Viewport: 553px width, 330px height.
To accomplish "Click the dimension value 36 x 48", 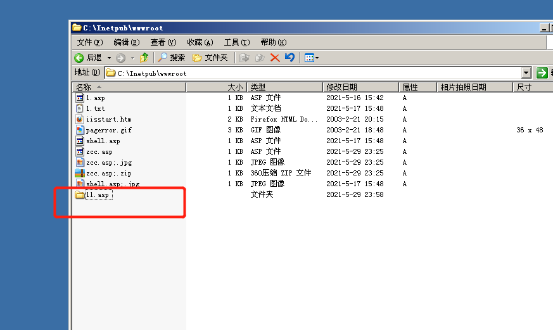I will (530, 130).
